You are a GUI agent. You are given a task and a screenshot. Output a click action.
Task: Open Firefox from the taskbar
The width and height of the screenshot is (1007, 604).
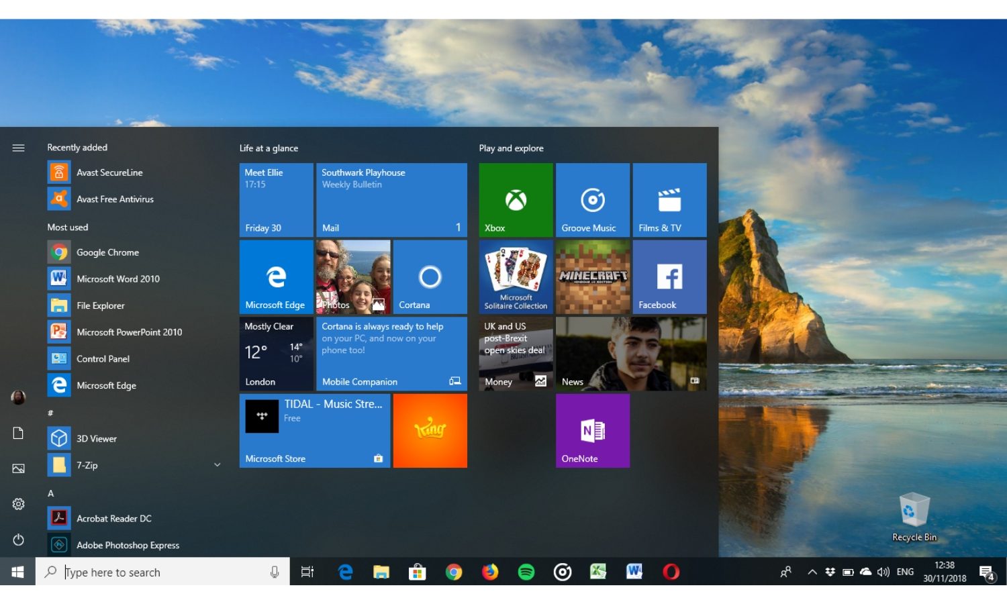[490, 572]
